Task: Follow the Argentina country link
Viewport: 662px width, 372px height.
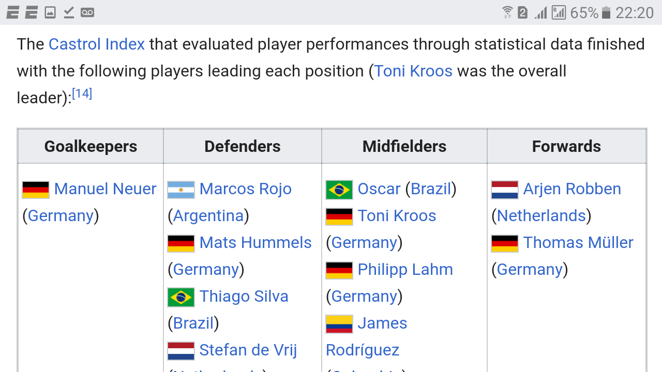Action: click(x=208, y=216)
